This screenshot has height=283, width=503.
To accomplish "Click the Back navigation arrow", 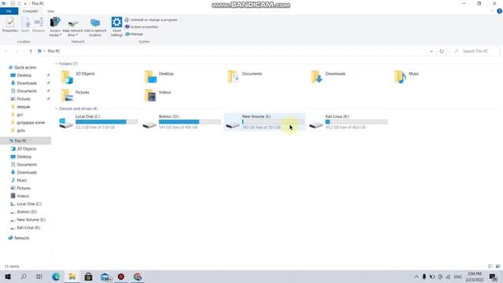I will click(x=6, y=51).
